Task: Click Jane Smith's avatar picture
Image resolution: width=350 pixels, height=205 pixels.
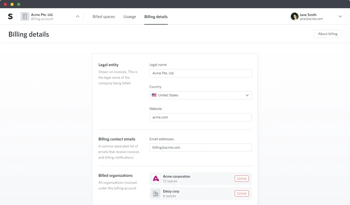Action: [295, 16]
